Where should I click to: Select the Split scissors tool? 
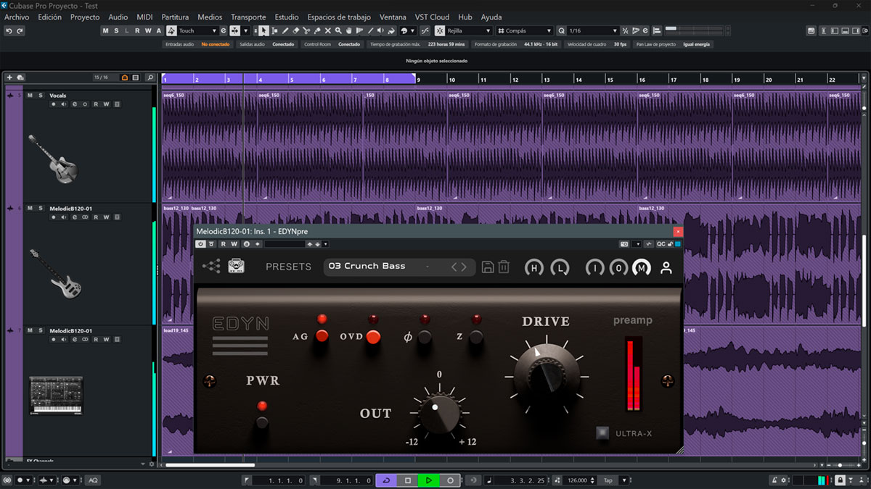(x=307, y=31)
